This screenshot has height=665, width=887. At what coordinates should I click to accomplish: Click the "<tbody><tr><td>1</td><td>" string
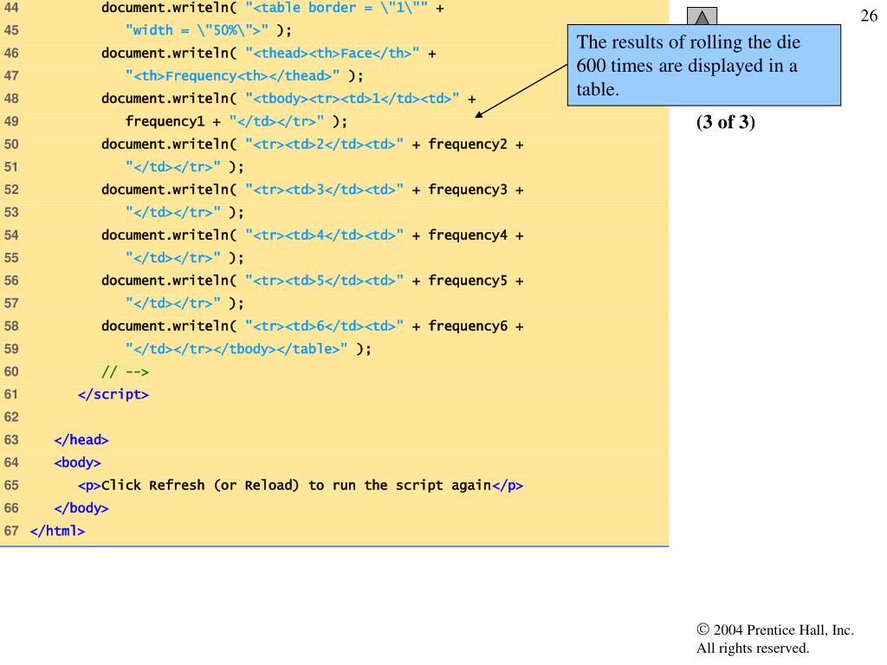pyautogui.click(x=352, y=99)
